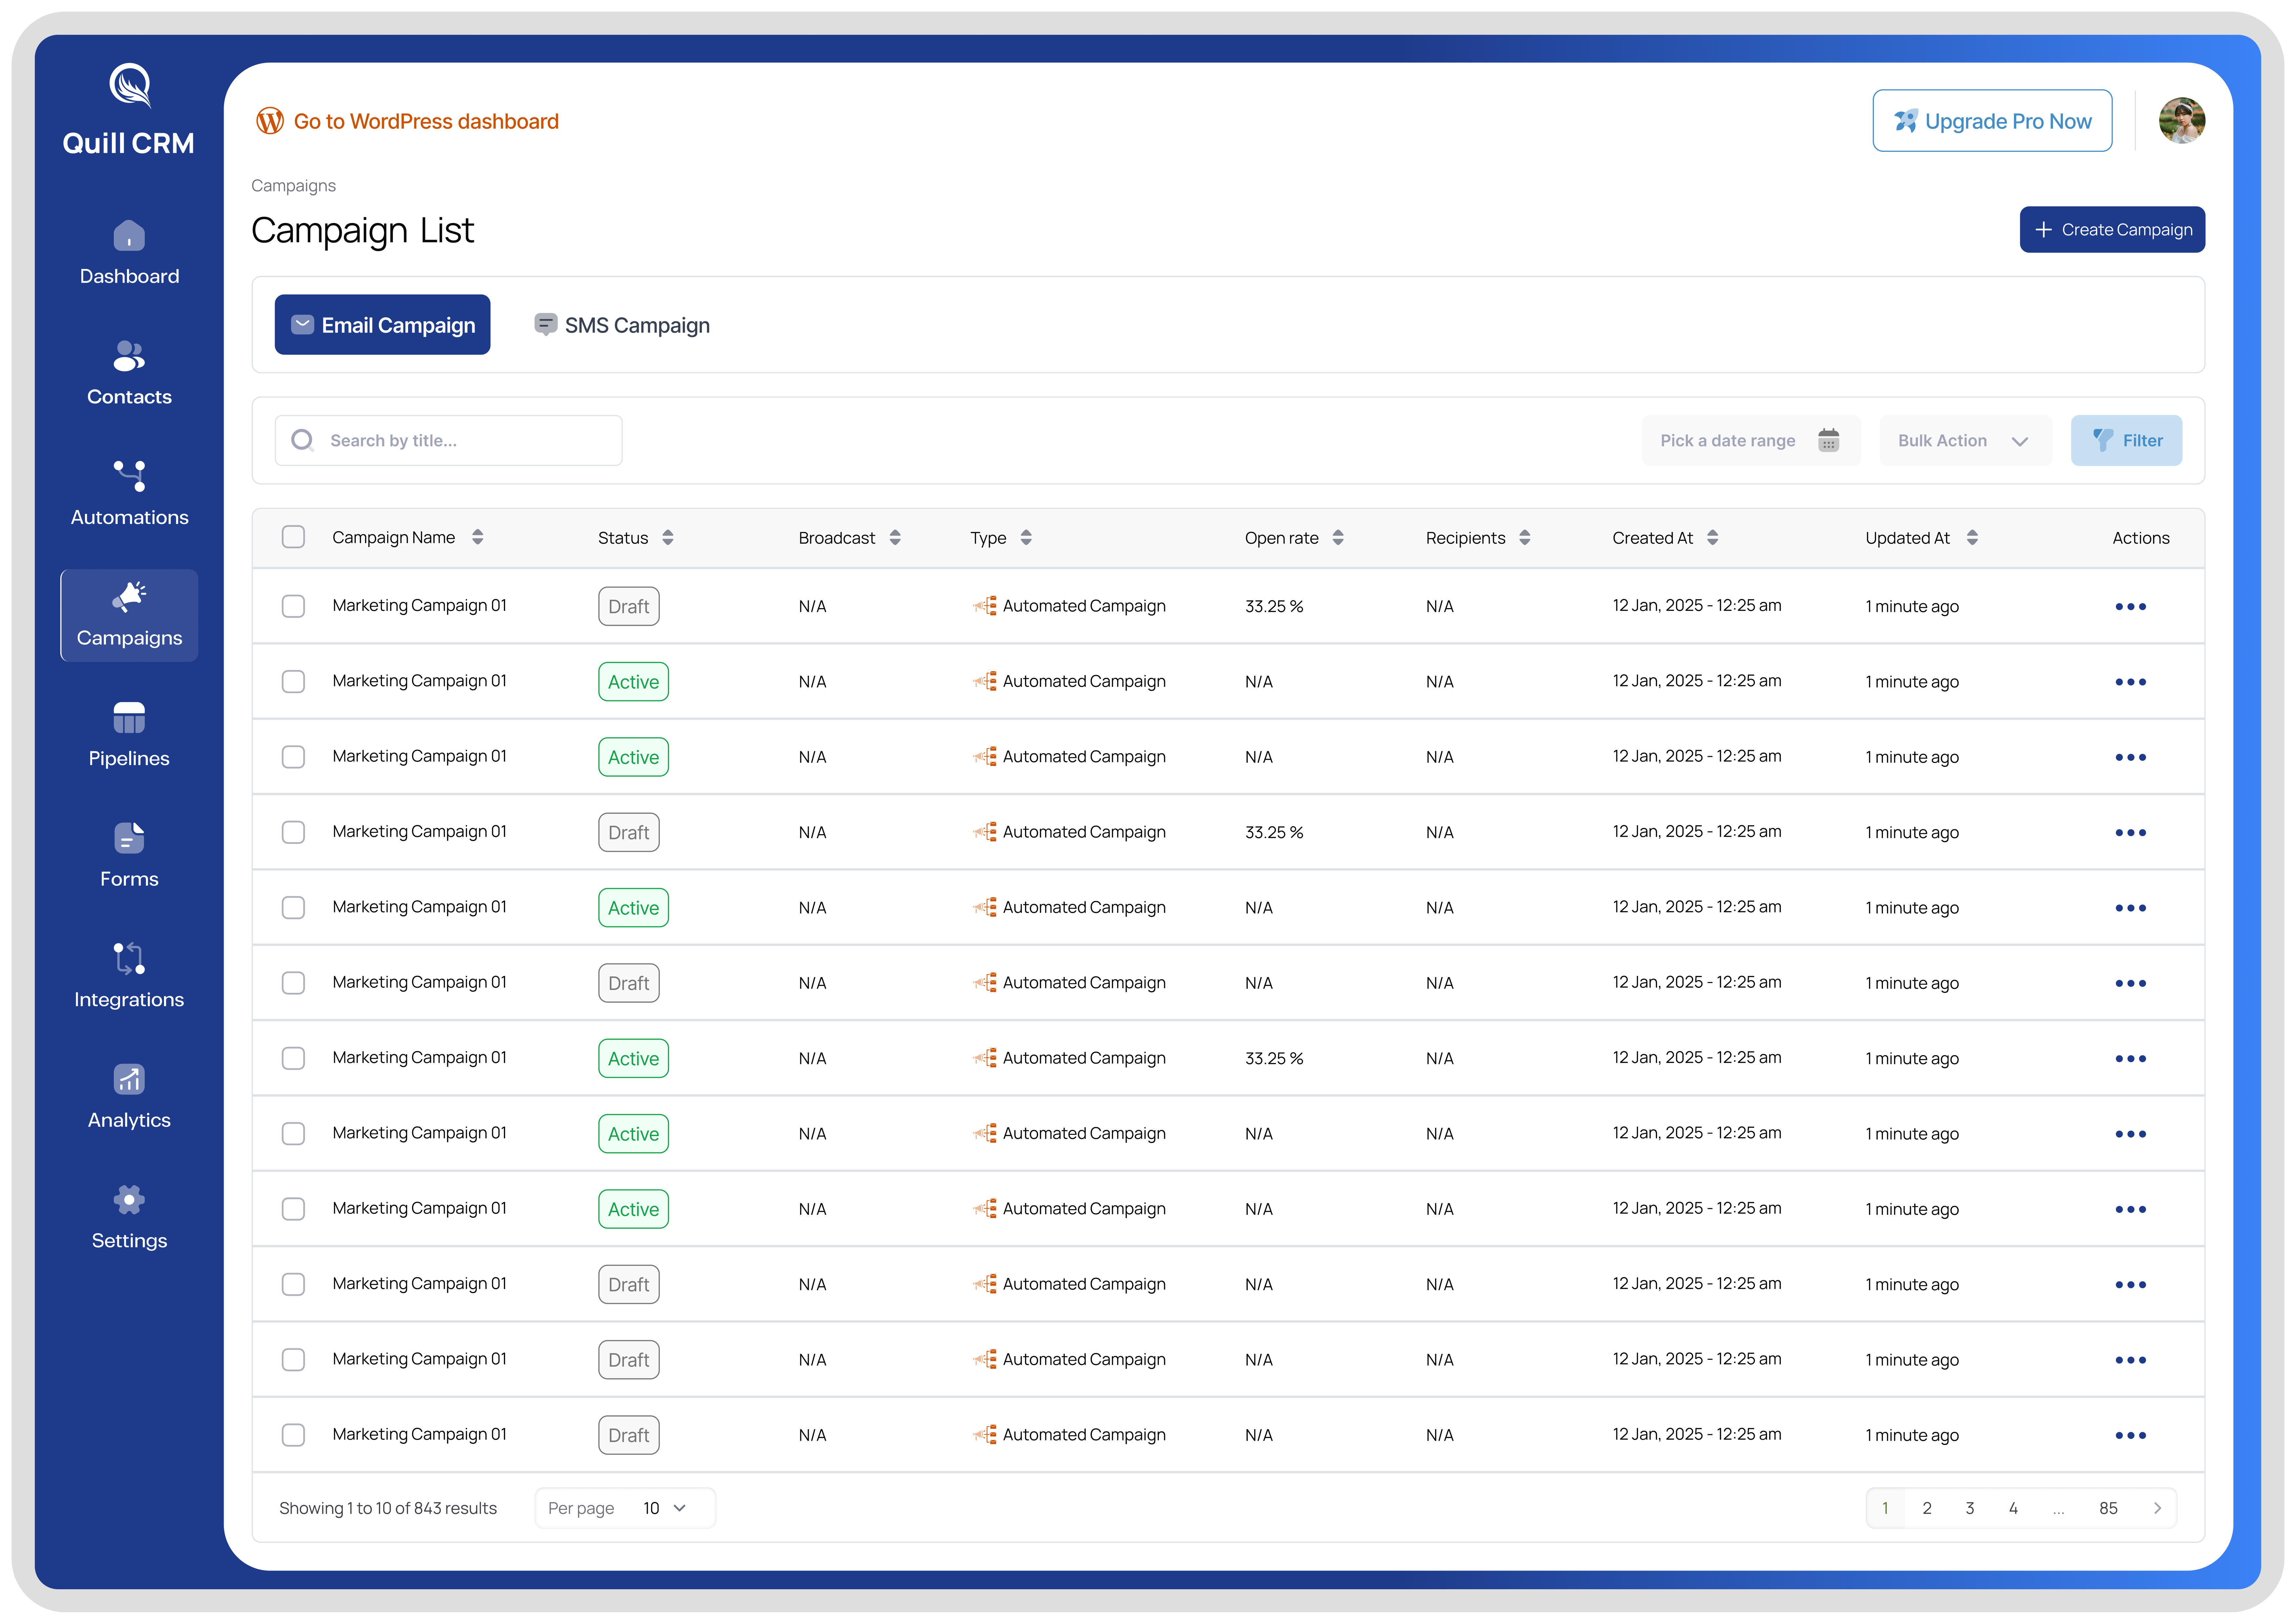Screen dimensions: 2296x1624
Task: Open the Dashboard home icon
Action: click(129, 236)
